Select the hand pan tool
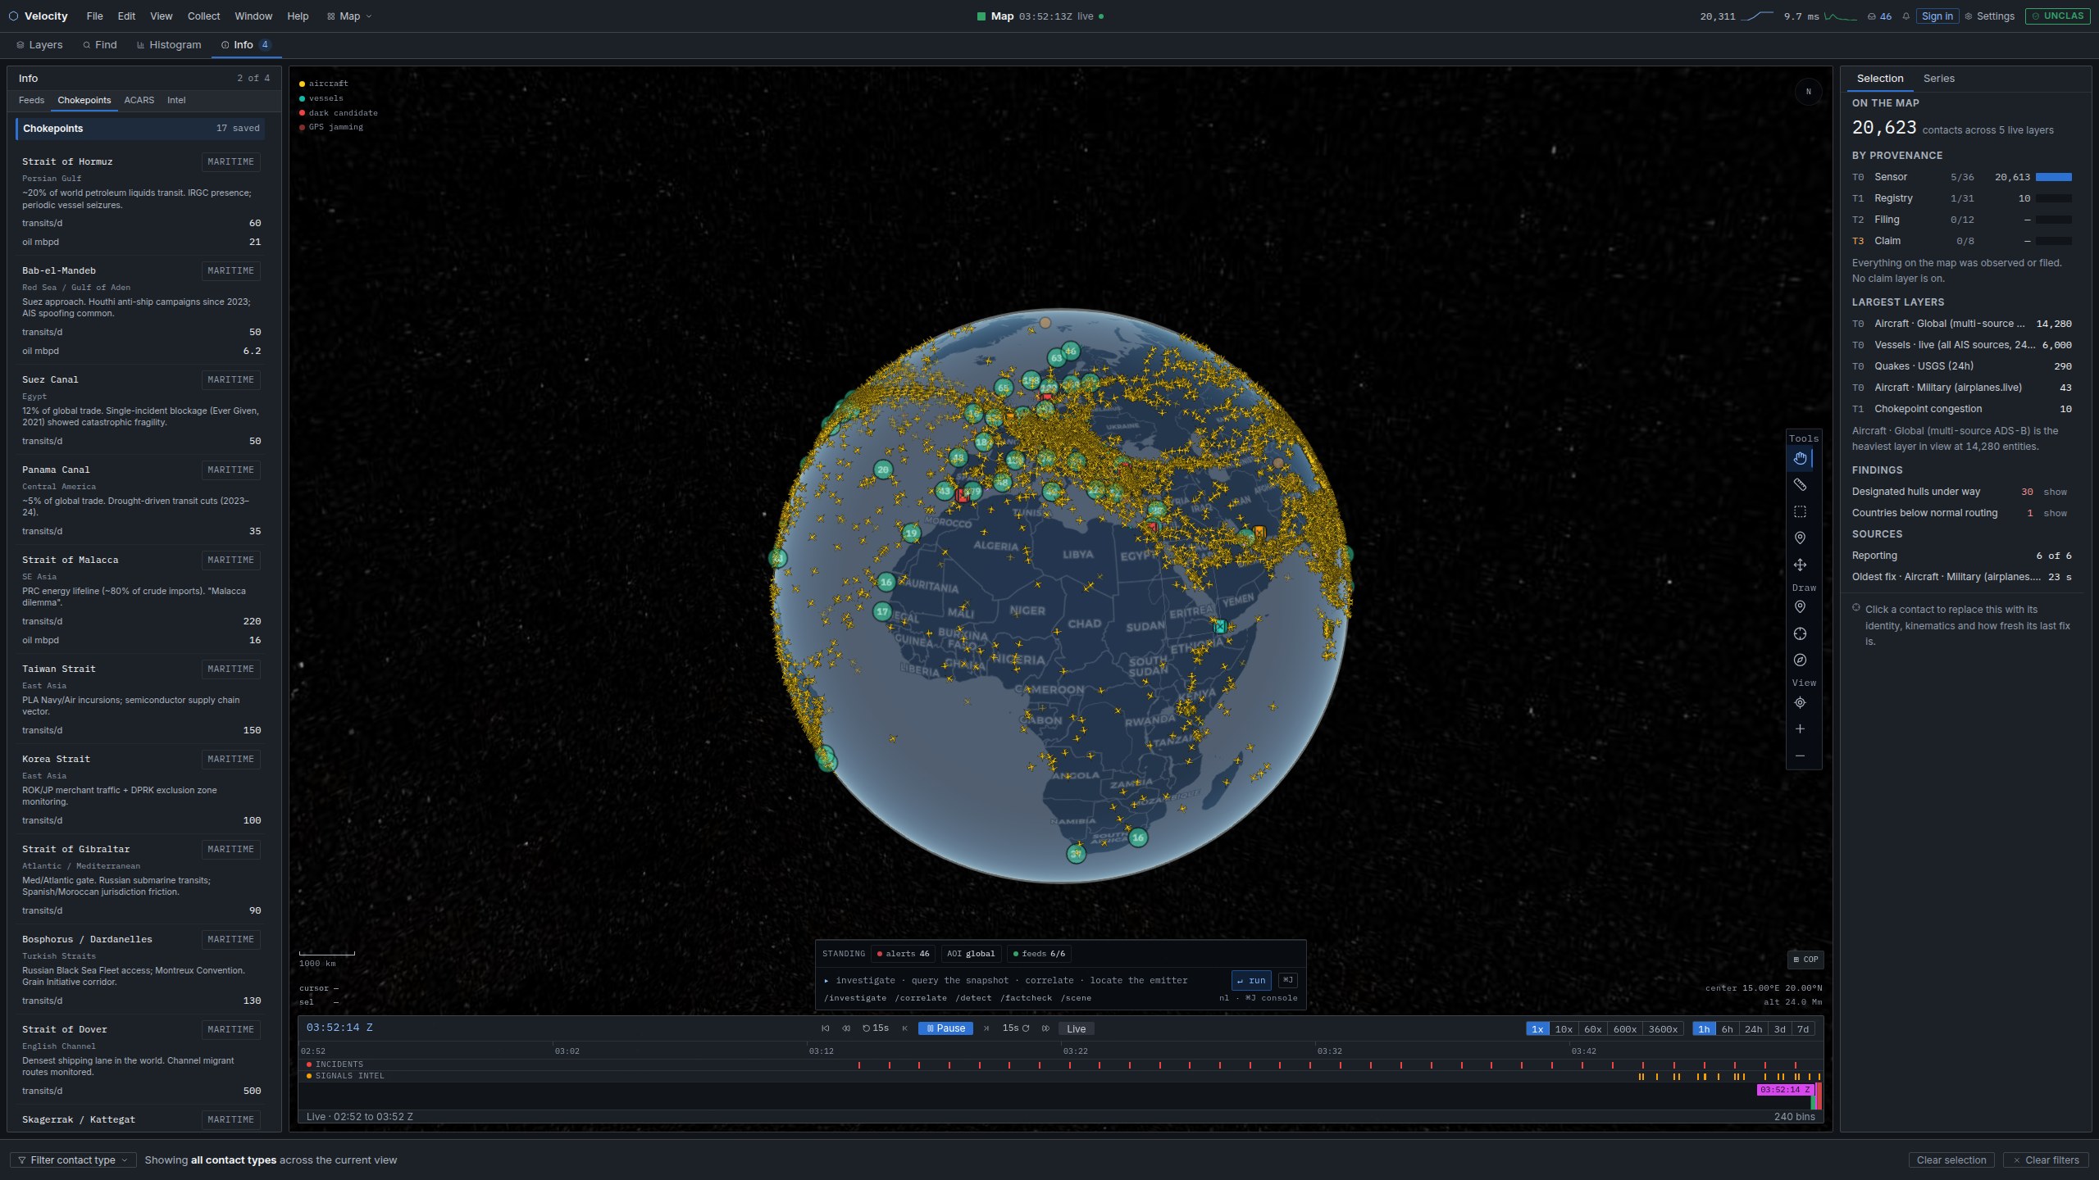Screen dimensions: 2099x1180 [1800, 458]
